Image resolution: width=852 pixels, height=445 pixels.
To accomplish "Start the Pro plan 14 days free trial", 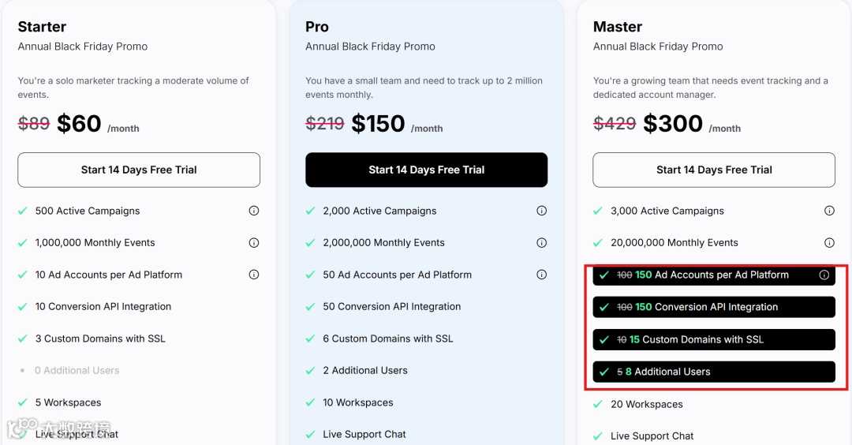I will click(426, 170).
